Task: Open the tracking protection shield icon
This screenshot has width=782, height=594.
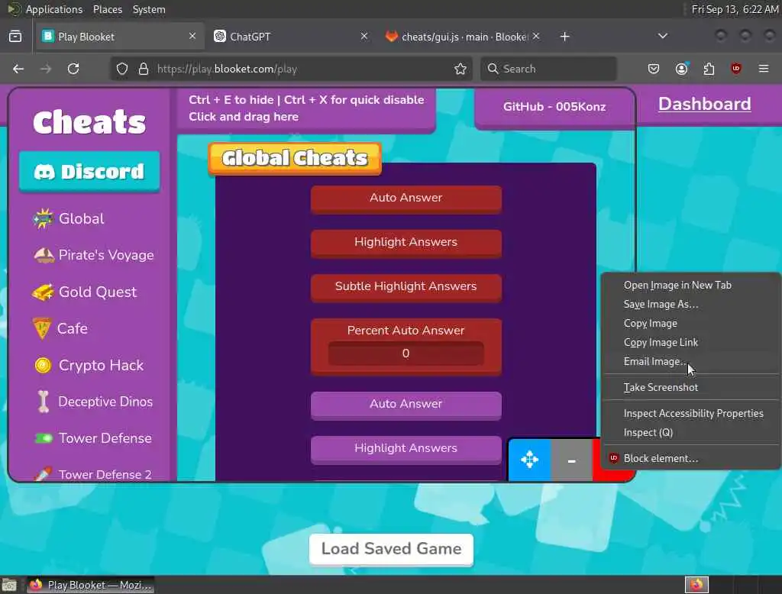Action: (122, 69)
